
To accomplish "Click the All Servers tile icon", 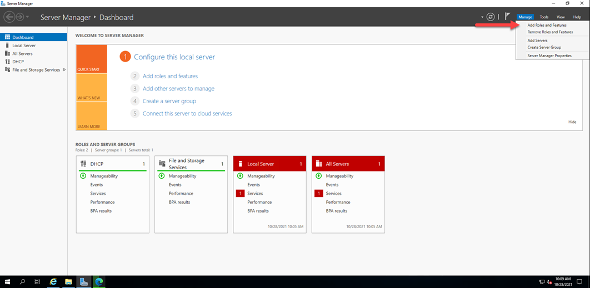I will tap(319, 164).
